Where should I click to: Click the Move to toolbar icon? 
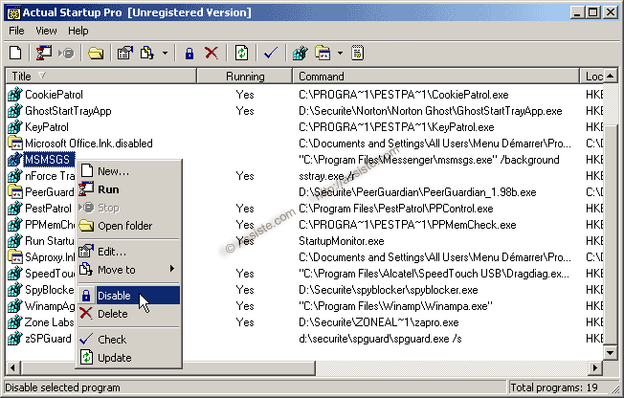[146, 53]
